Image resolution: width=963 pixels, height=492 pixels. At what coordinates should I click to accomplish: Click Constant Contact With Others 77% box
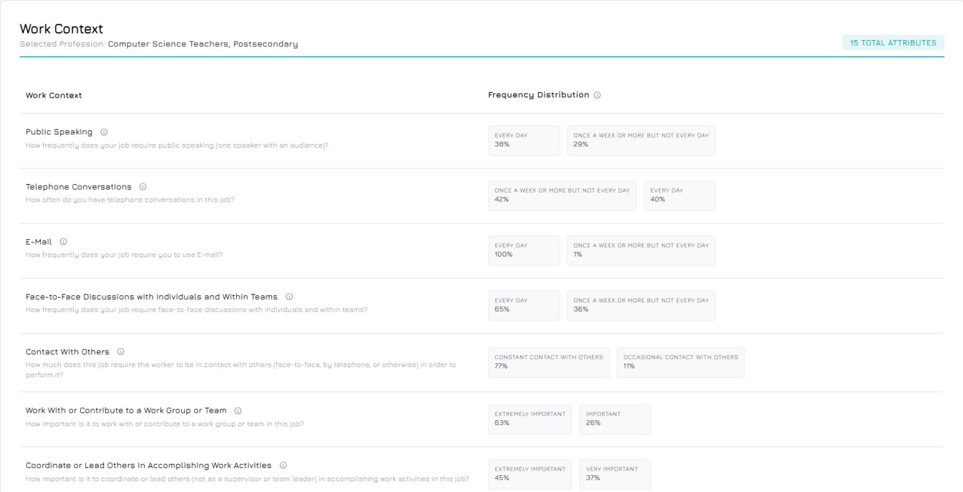click(548, 362)
